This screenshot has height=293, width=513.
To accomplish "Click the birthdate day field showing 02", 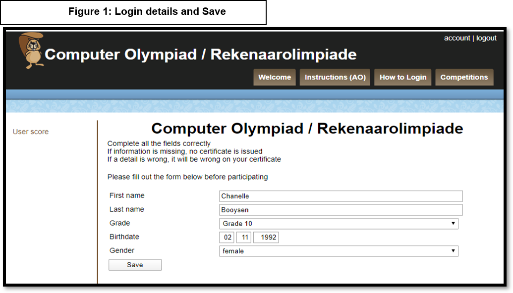I will [x=227, y=238].
